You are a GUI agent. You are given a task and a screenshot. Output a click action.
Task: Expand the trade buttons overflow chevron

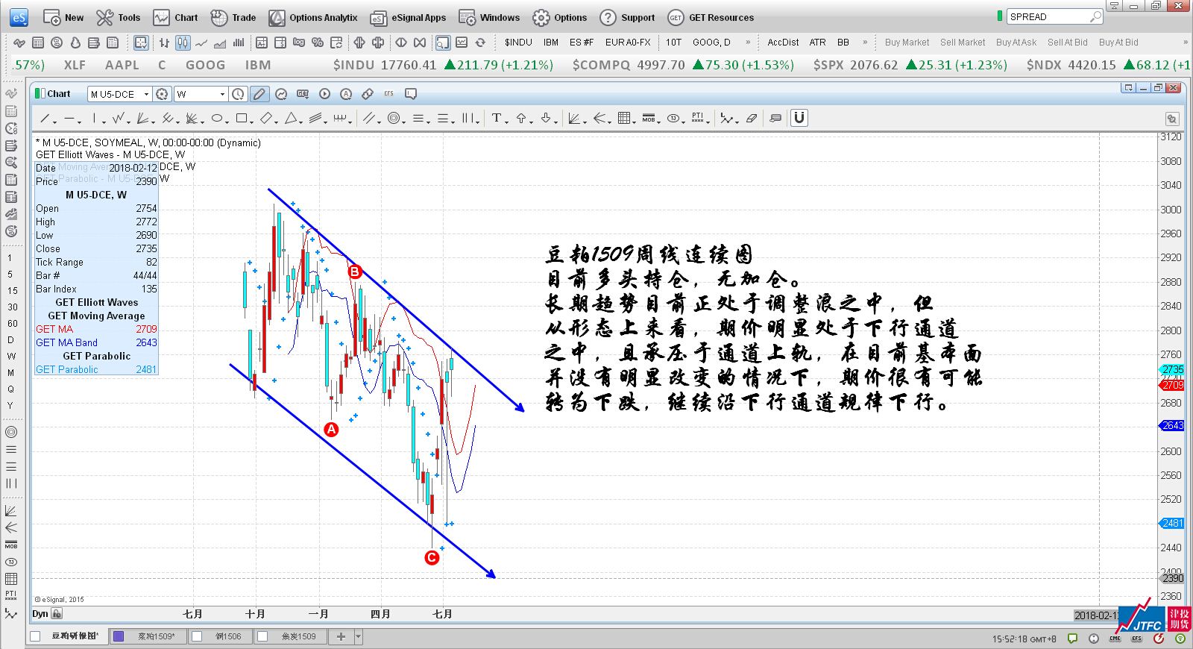pos(1186,43)
